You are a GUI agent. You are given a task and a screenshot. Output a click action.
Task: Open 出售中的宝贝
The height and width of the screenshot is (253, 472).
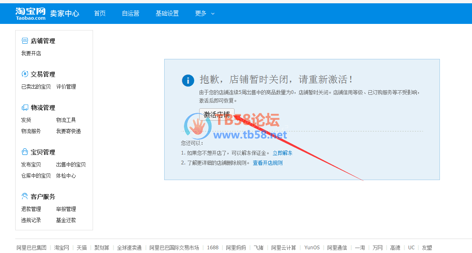point(71,165)
